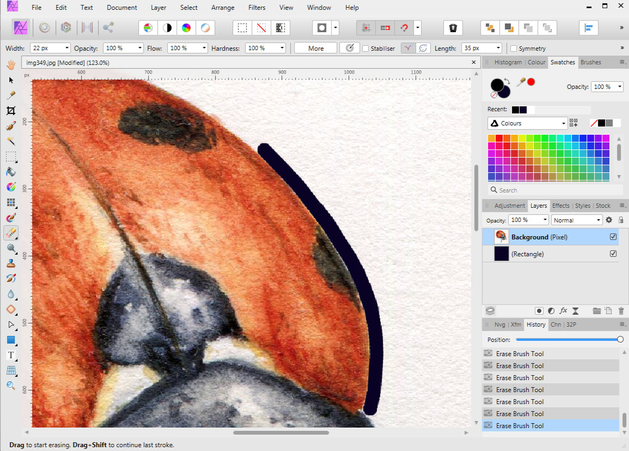Apply Auto Contrast from toolbar

coord(167,28)
